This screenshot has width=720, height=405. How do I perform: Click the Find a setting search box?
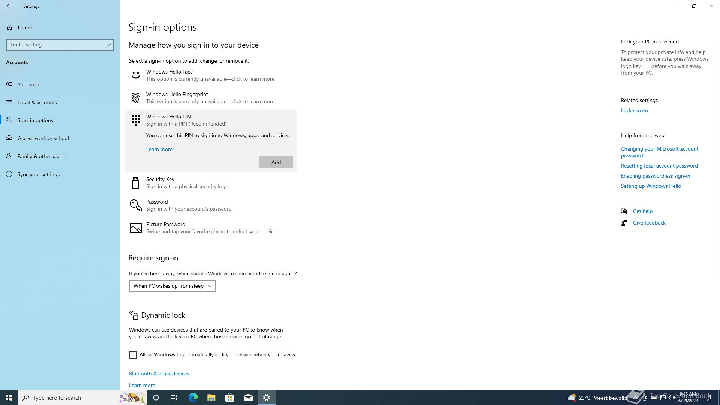coord(60,45)
